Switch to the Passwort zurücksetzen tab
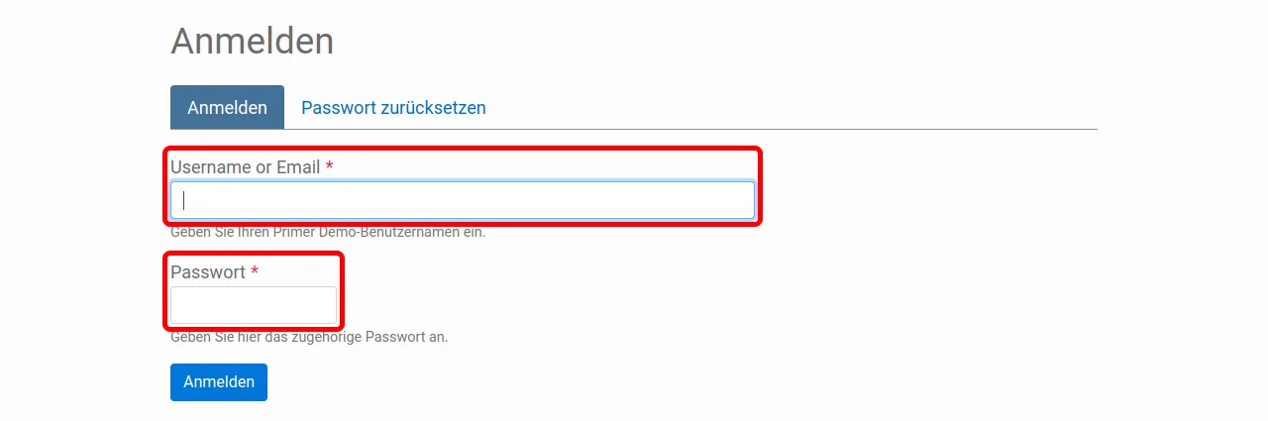The height and width of the screenshot is (421, 1268). coord(393,107)
